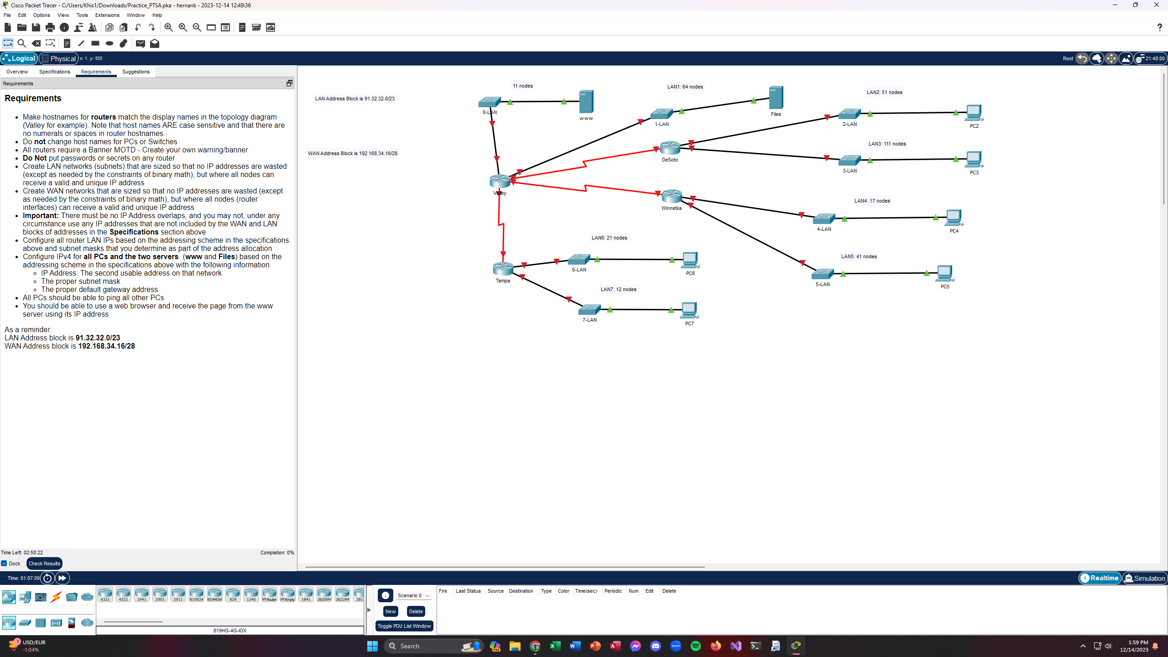
Task: Click the Check Results button
Action: (44, 563)
